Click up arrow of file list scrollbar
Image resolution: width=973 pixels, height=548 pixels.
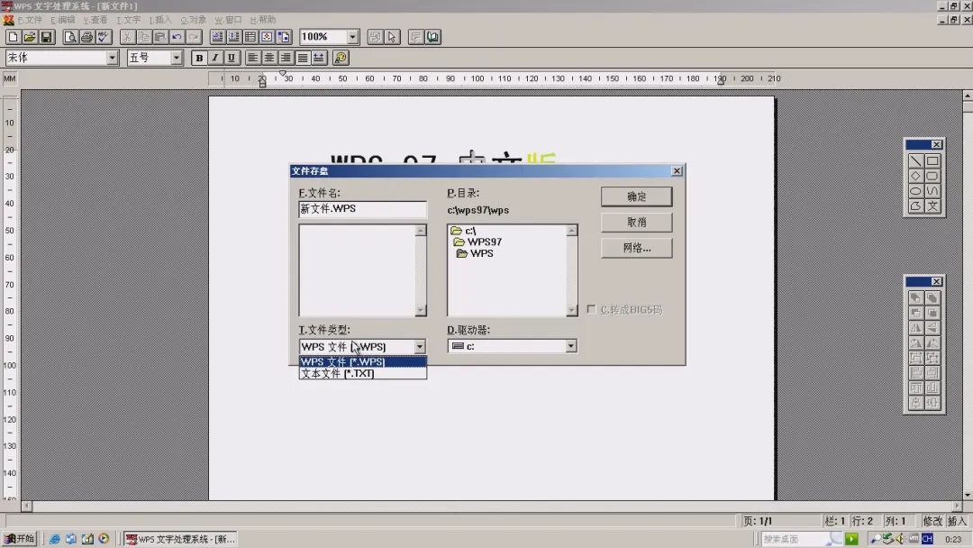421,230
